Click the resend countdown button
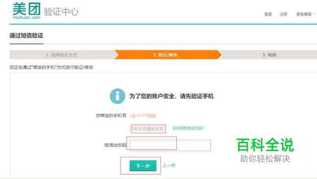 (x=148, y=129)
